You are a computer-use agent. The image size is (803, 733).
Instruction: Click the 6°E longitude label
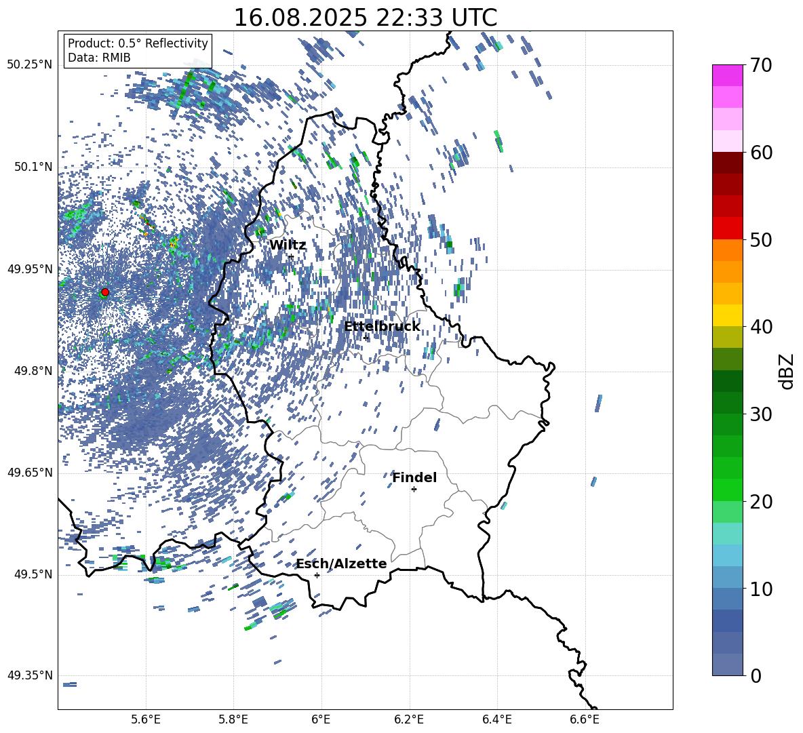[x=321, y=719]
